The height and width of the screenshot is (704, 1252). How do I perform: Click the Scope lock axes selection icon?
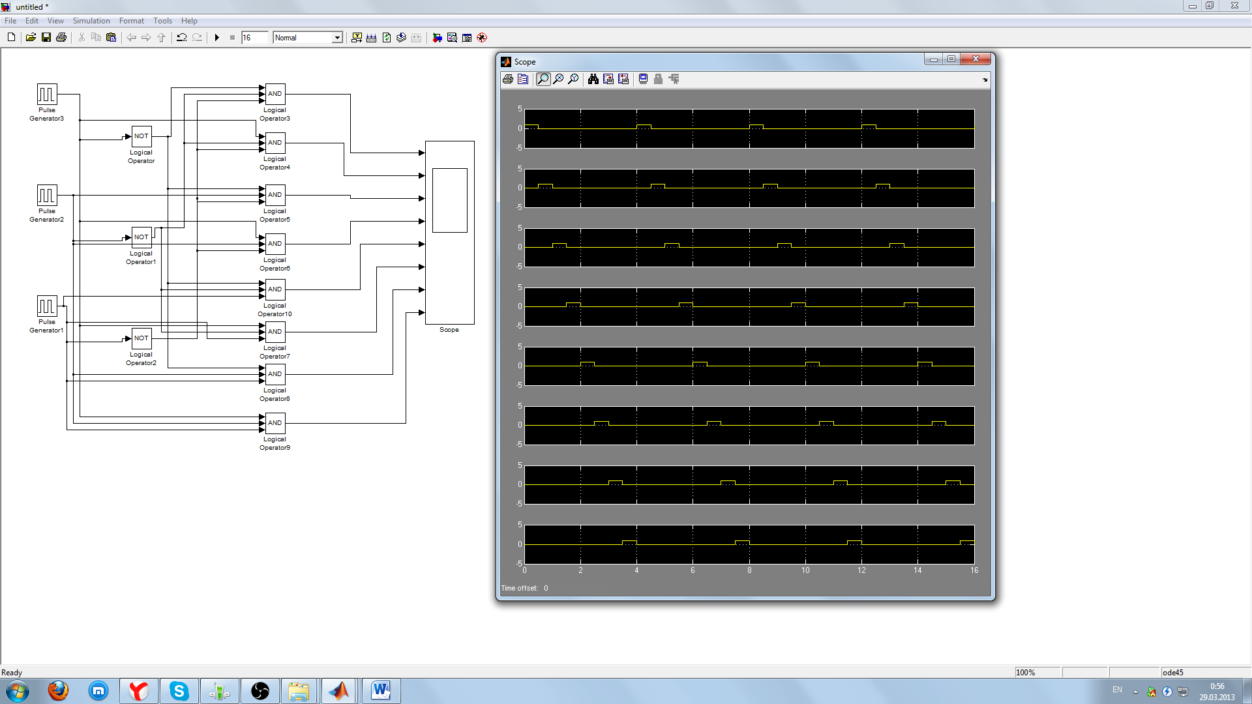[659, 79]
